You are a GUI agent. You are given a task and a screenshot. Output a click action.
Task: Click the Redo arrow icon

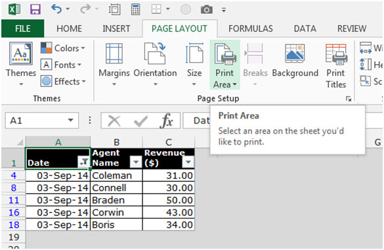point(85,9)
